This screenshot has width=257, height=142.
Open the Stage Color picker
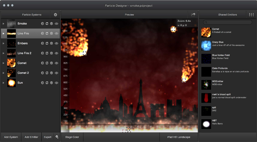(72, 137)
